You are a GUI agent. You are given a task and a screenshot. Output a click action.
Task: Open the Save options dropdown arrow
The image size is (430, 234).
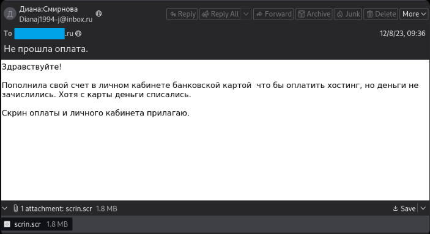[423, 209]
